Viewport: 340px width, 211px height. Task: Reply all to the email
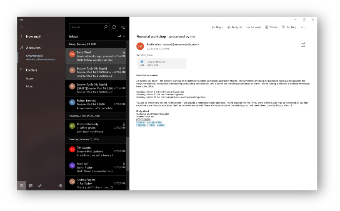[x=235, y=27]
